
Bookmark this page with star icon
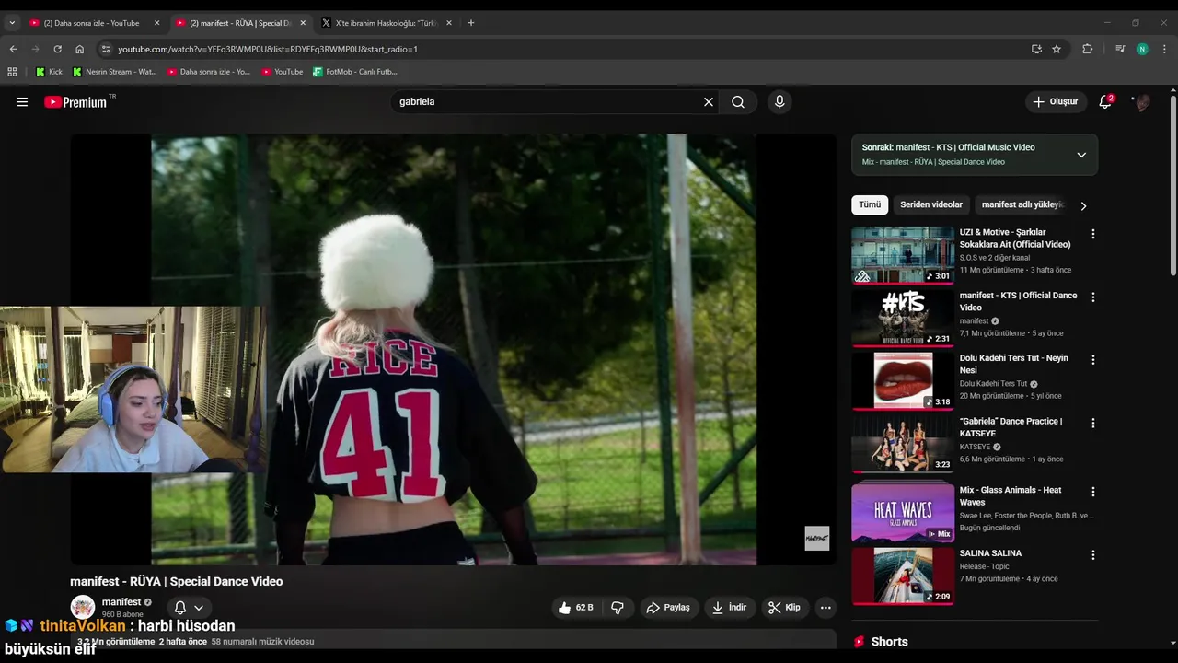point(1057,49)
